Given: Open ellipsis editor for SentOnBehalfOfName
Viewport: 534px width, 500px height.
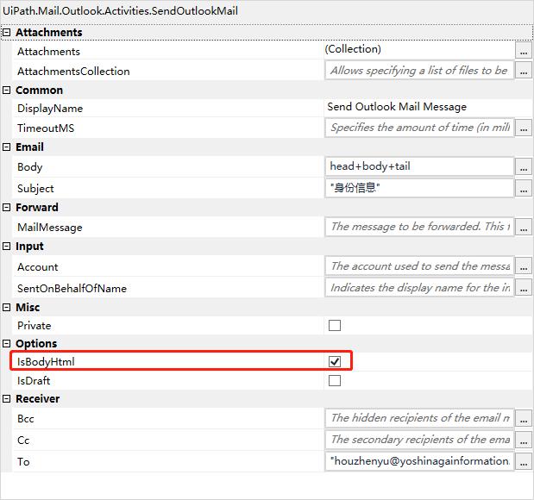Looking at the screenshot, I should 524,288.
